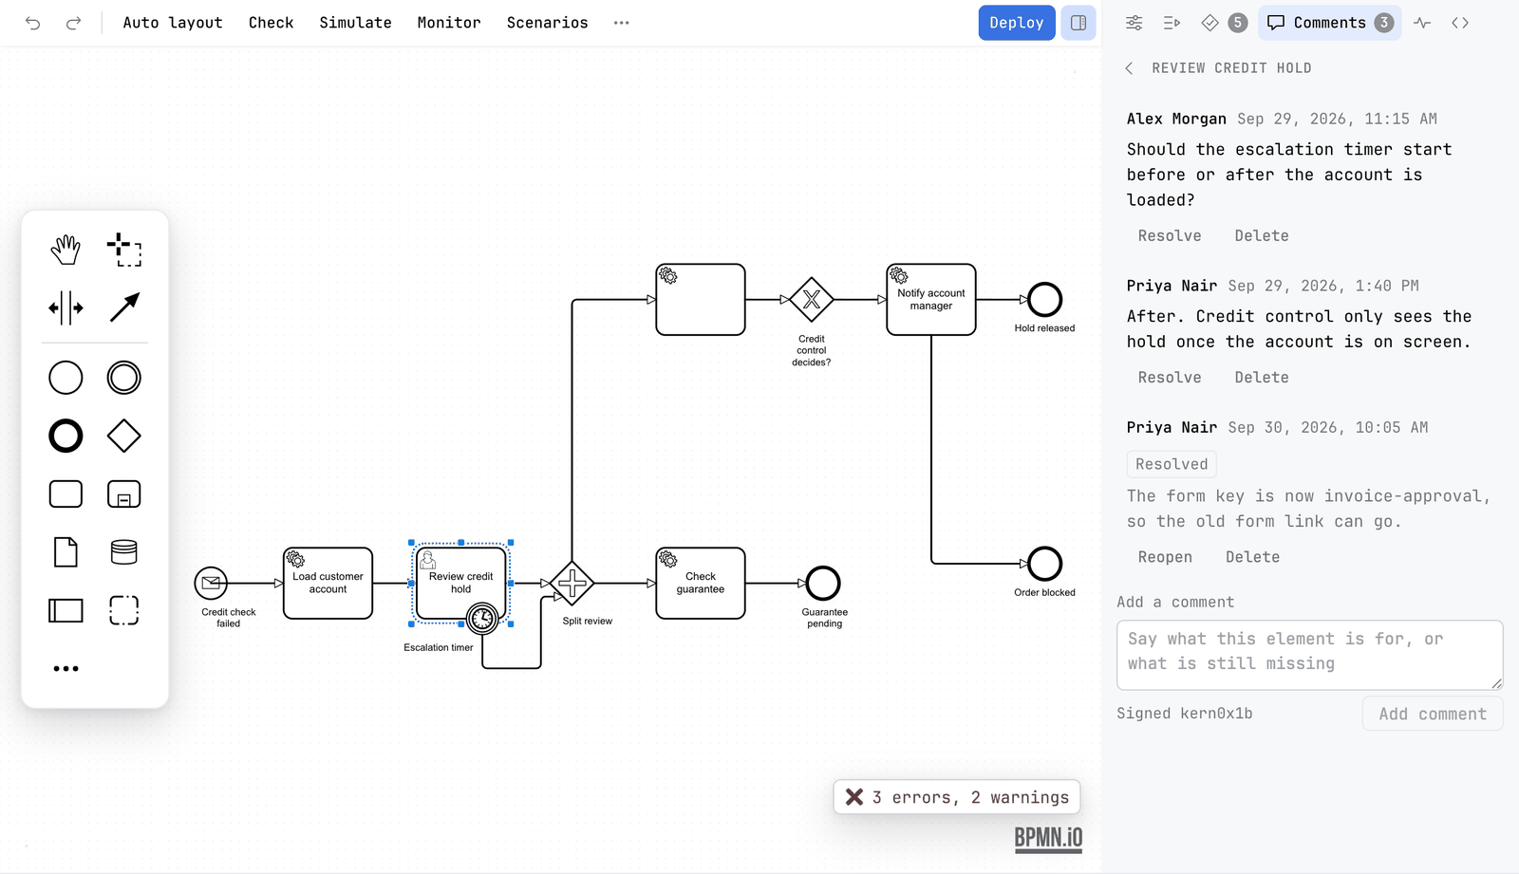Select the Credit check failed start event

click(x=211, y=584)
